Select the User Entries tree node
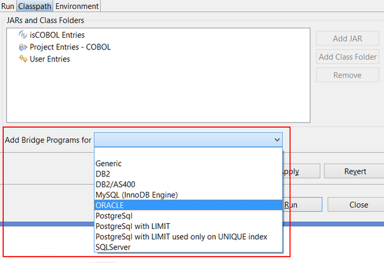Image resolution: width=384 pixels, height=263 pixels. [x=50, y=59]
